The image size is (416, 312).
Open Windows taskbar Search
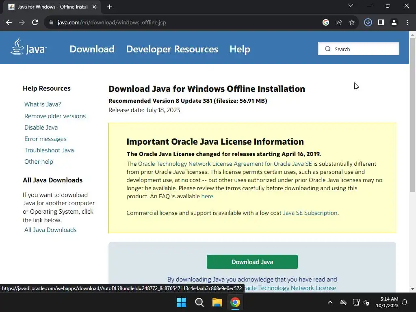click(199, 302)
